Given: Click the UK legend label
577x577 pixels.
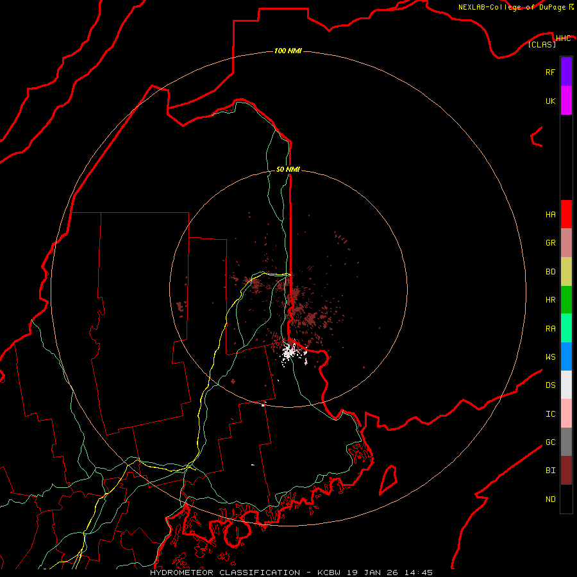Looking at the screenshot, I should (x=550, y=101).
